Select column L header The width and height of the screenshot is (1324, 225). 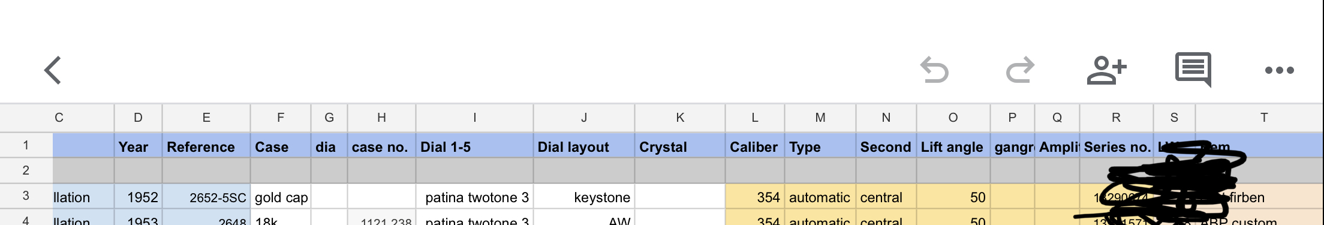point(755,118)
